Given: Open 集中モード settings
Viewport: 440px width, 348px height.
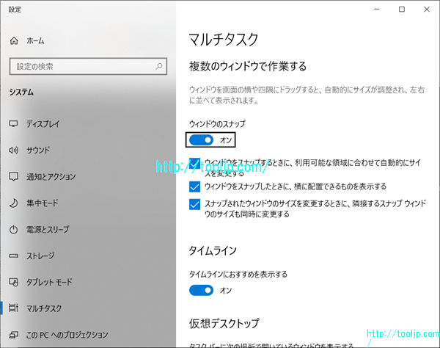Looking at the screenshot, I should [43, 203].
